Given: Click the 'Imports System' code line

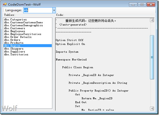Looking at the screenshot, I should 67,52.
